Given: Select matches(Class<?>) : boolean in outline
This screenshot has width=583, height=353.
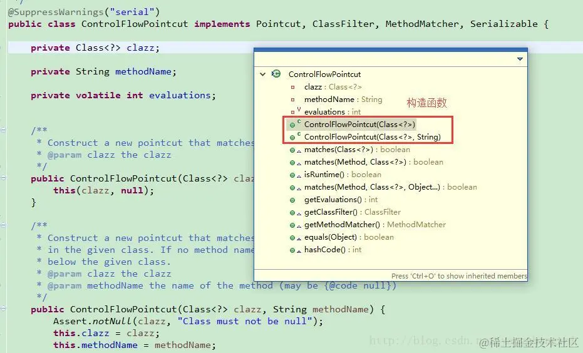Looking at the screenshot, I should point(357,150).
